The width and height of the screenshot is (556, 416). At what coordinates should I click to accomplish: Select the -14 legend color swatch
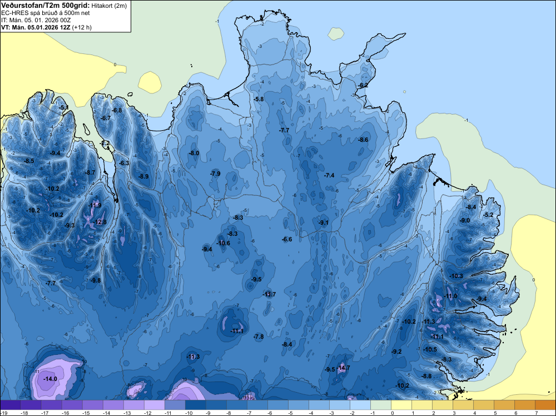tap(113, 405)
